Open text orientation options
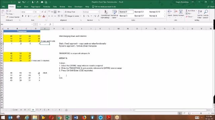The image size is (215, 120). pyautogui.click(x=59, y=12)
